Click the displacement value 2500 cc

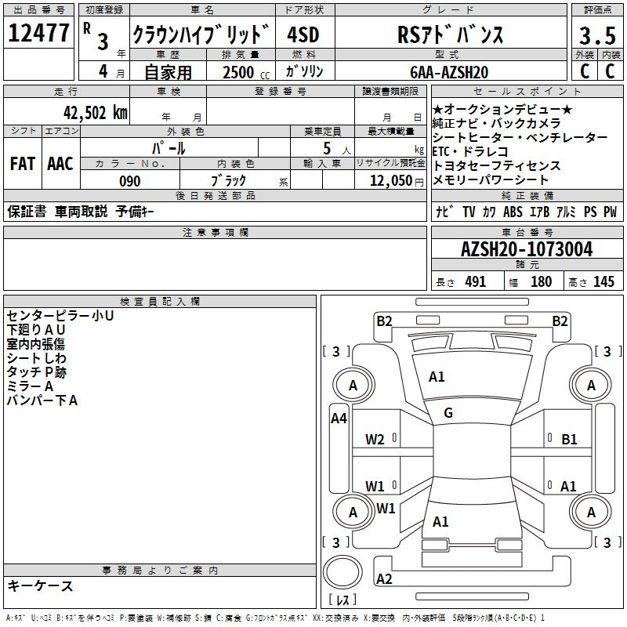pyautogui.click(x=246, y=72)
